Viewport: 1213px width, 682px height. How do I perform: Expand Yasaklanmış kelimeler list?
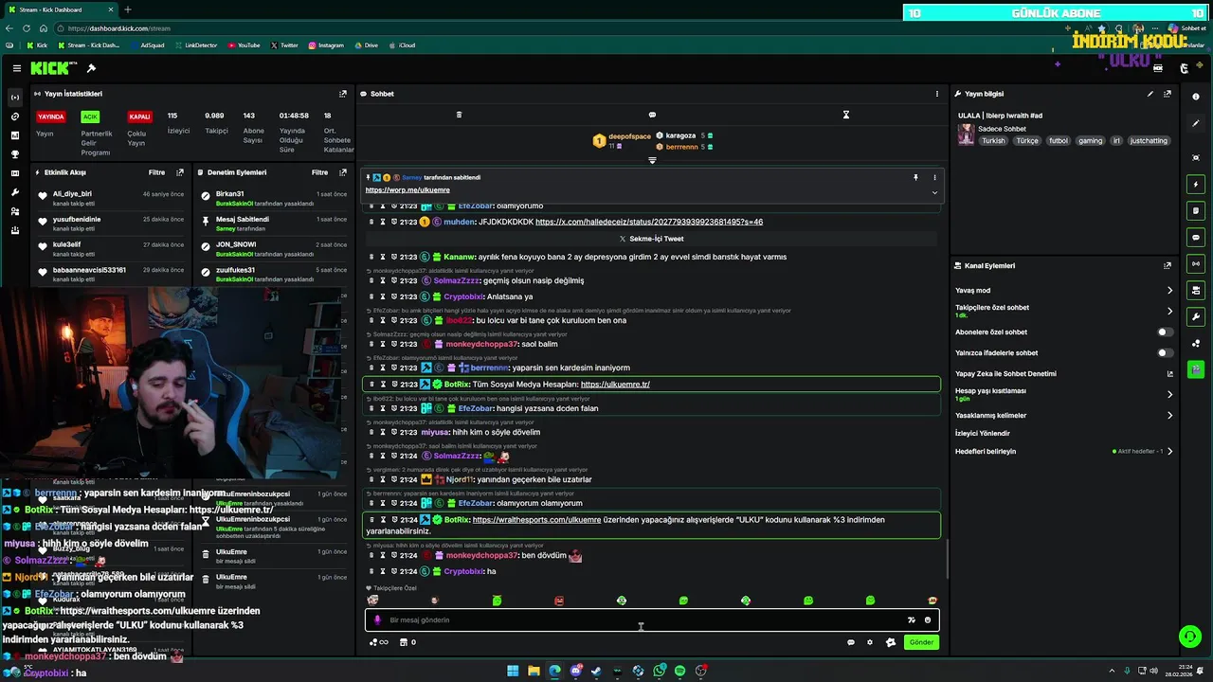[1169, 415]
